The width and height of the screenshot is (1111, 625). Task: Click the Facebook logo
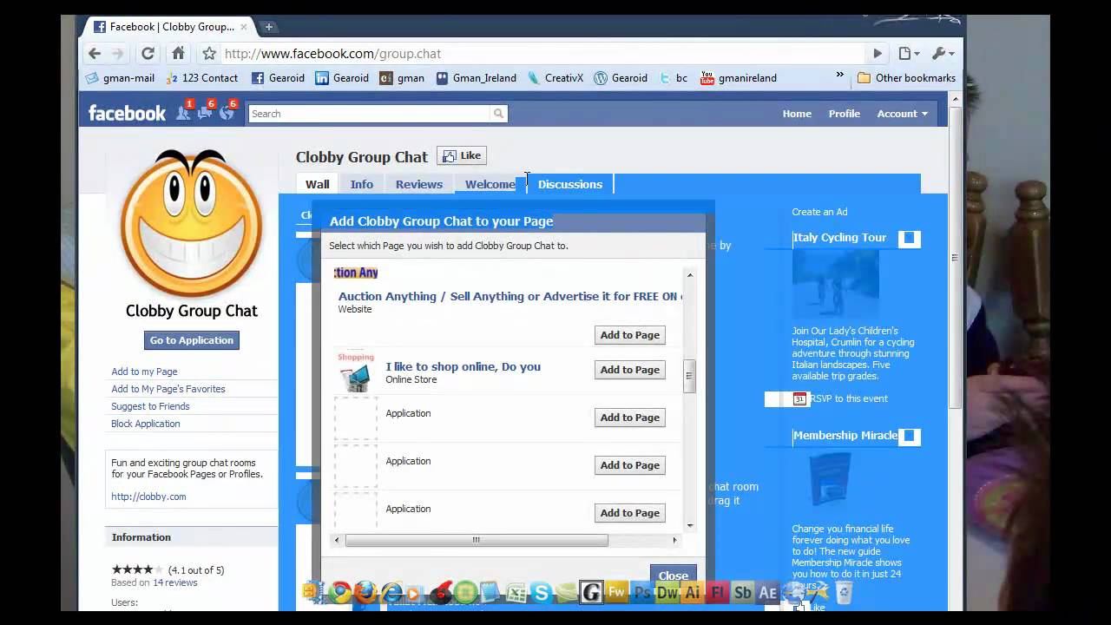coord(127,113)
